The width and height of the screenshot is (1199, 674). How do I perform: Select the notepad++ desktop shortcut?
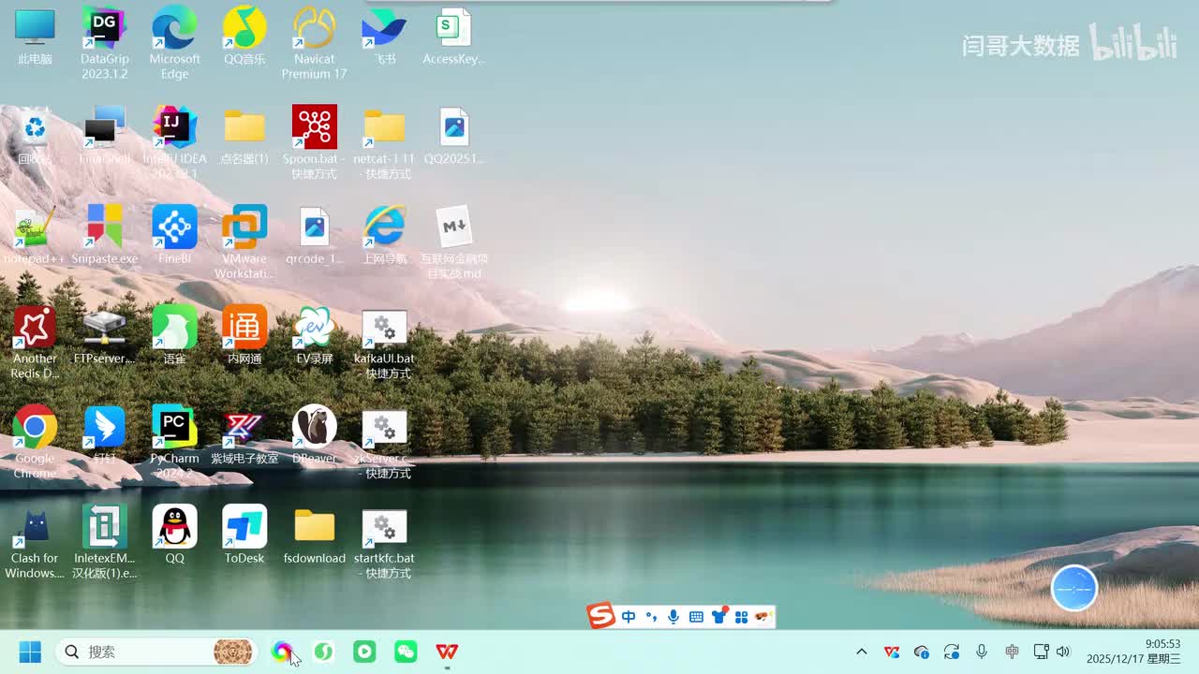point(35,236)
